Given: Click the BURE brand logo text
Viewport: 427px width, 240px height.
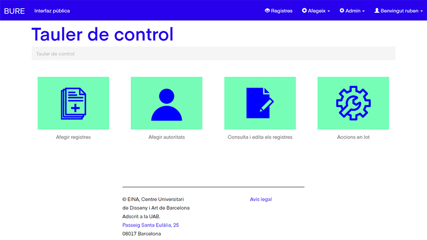Looking at the screenshot, I should tap(14, 11).
